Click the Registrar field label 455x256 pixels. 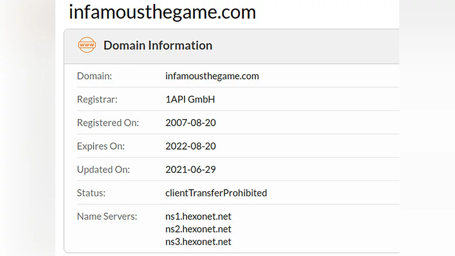(97, 99)
